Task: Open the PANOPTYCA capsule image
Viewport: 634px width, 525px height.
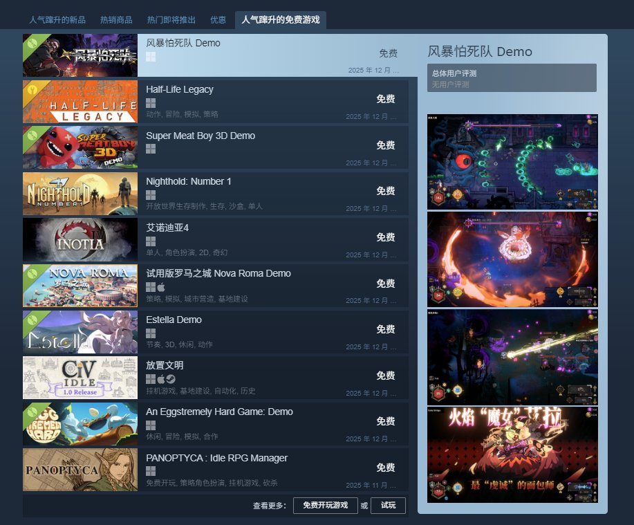Action: coord(80,470)
